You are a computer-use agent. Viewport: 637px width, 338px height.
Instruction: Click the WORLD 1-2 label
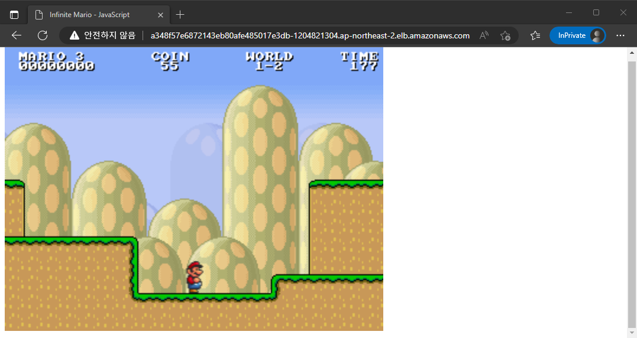[x=269, y=61]
